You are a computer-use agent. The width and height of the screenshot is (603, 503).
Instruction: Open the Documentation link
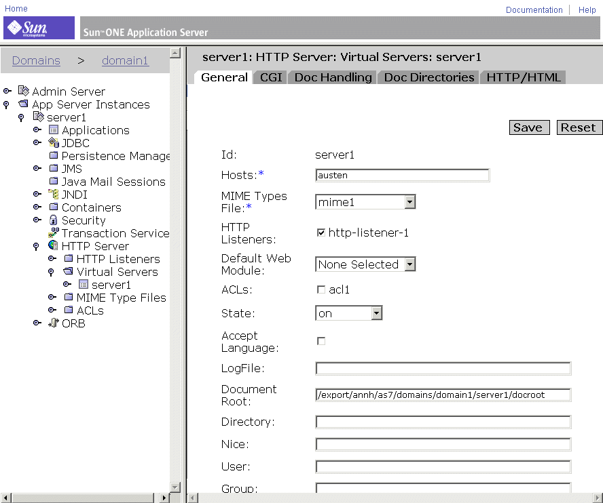click(534, 10)
